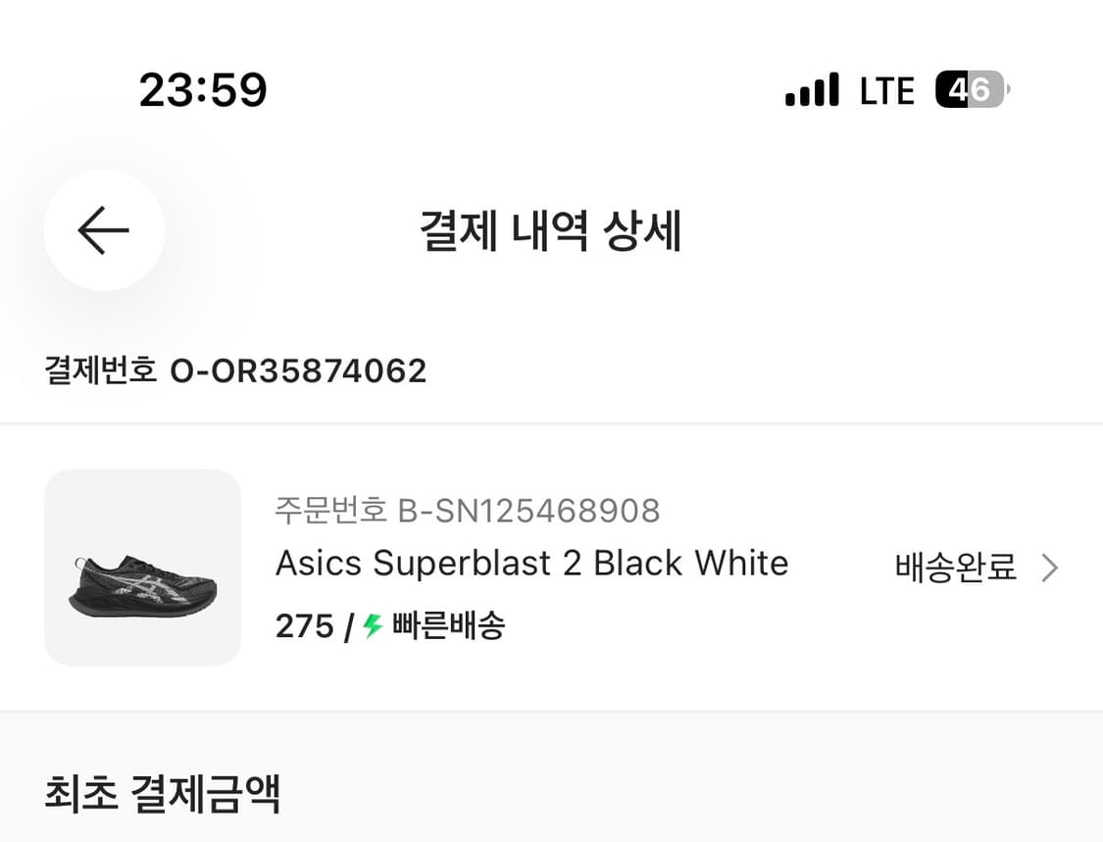The height and width of the screenshot is (842, 1103).
Task: Tap the green lightning fast-delivery icon
Action: coord(375,624)
